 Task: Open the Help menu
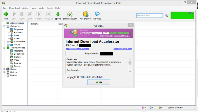pyautogui.click(x=57, y=8)
